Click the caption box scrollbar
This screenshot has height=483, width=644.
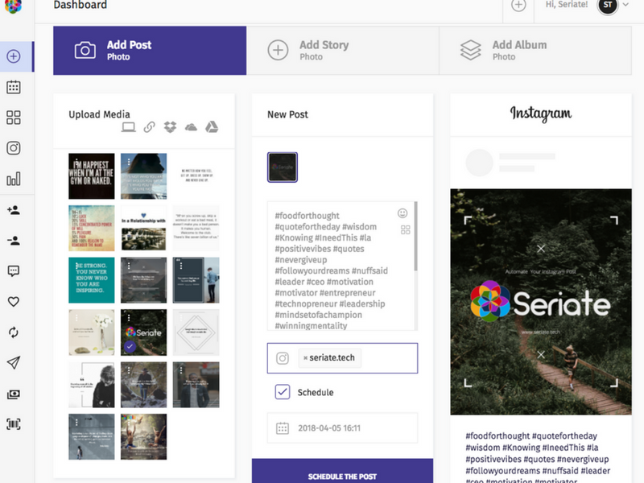(x=415, y=236)
